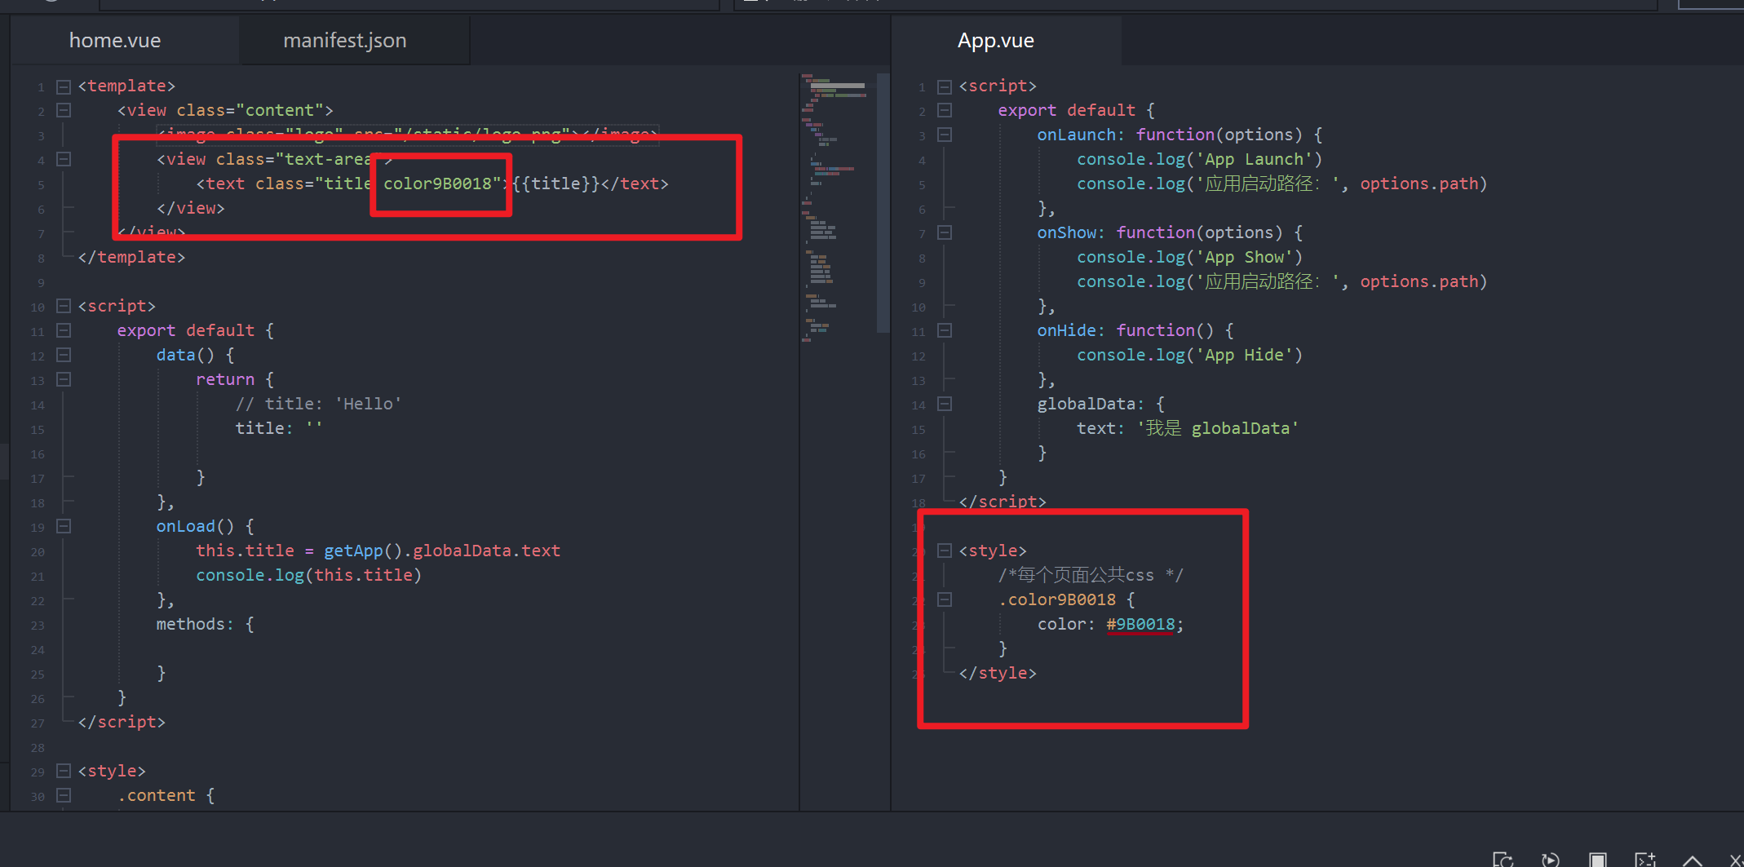Image resolution: width=1744 pixels, height=867 pixels.
Task: Click console.log('App Launch') in App.vue
Action: [1199, 159]
